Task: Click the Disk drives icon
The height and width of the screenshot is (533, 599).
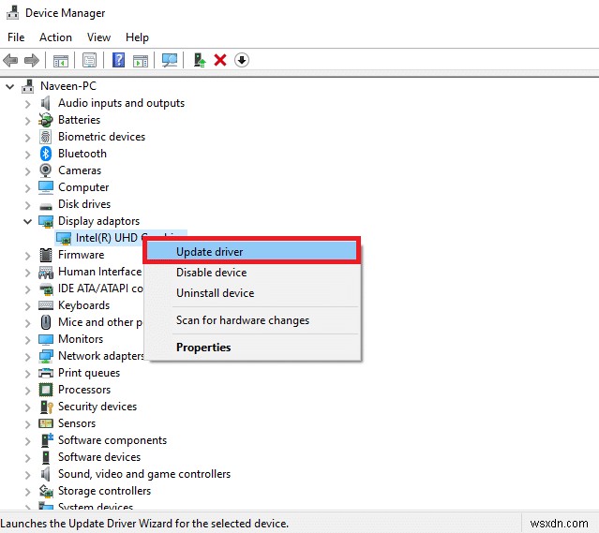Action: click(x=46, y=206)
